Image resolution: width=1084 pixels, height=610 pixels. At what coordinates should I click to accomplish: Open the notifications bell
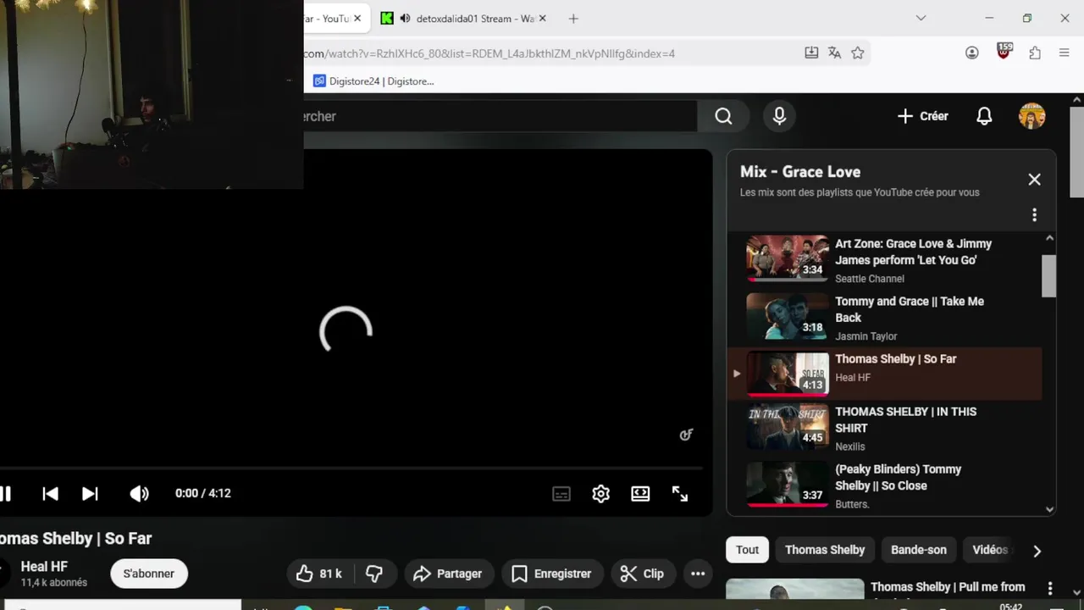coord(984,116)
